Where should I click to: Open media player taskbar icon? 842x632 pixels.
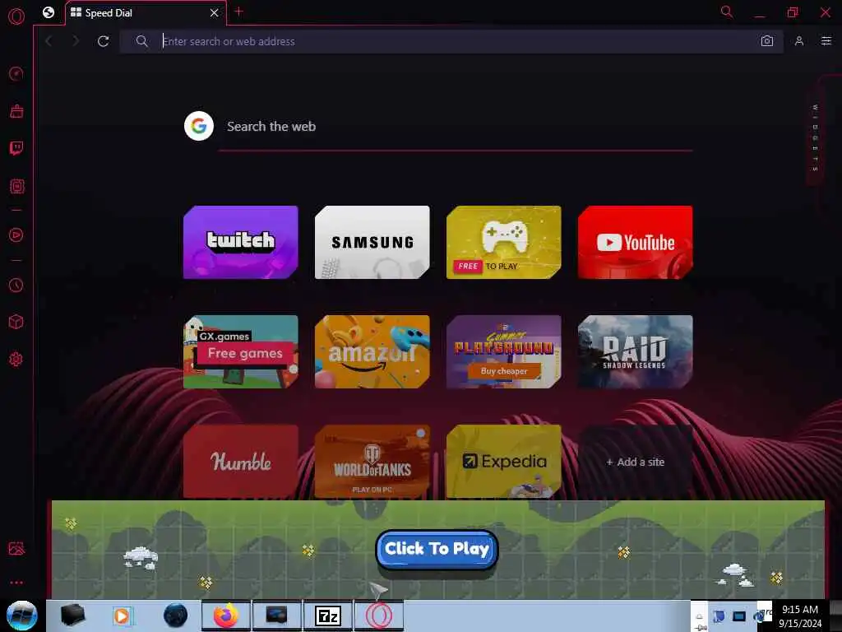pos(123,616)
